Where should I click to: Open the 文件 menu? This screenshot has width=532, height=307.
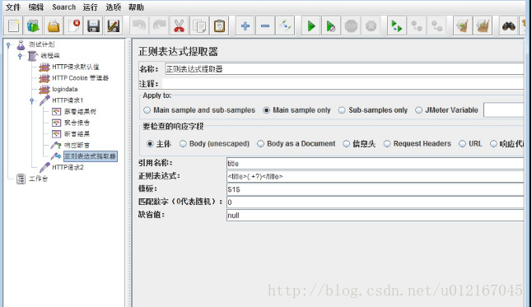13,7
